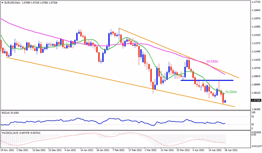Viewport: 262px width, 153px height.
Task: Click the blue horizontal resistance line
Action: [x=207, y=81]
